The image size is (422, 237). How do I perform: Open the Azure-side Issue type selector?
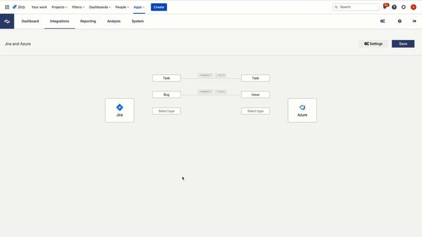[255, 95]
